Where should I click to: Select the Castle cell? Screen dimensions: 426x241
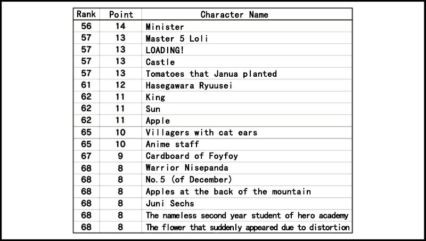[160, 62]
